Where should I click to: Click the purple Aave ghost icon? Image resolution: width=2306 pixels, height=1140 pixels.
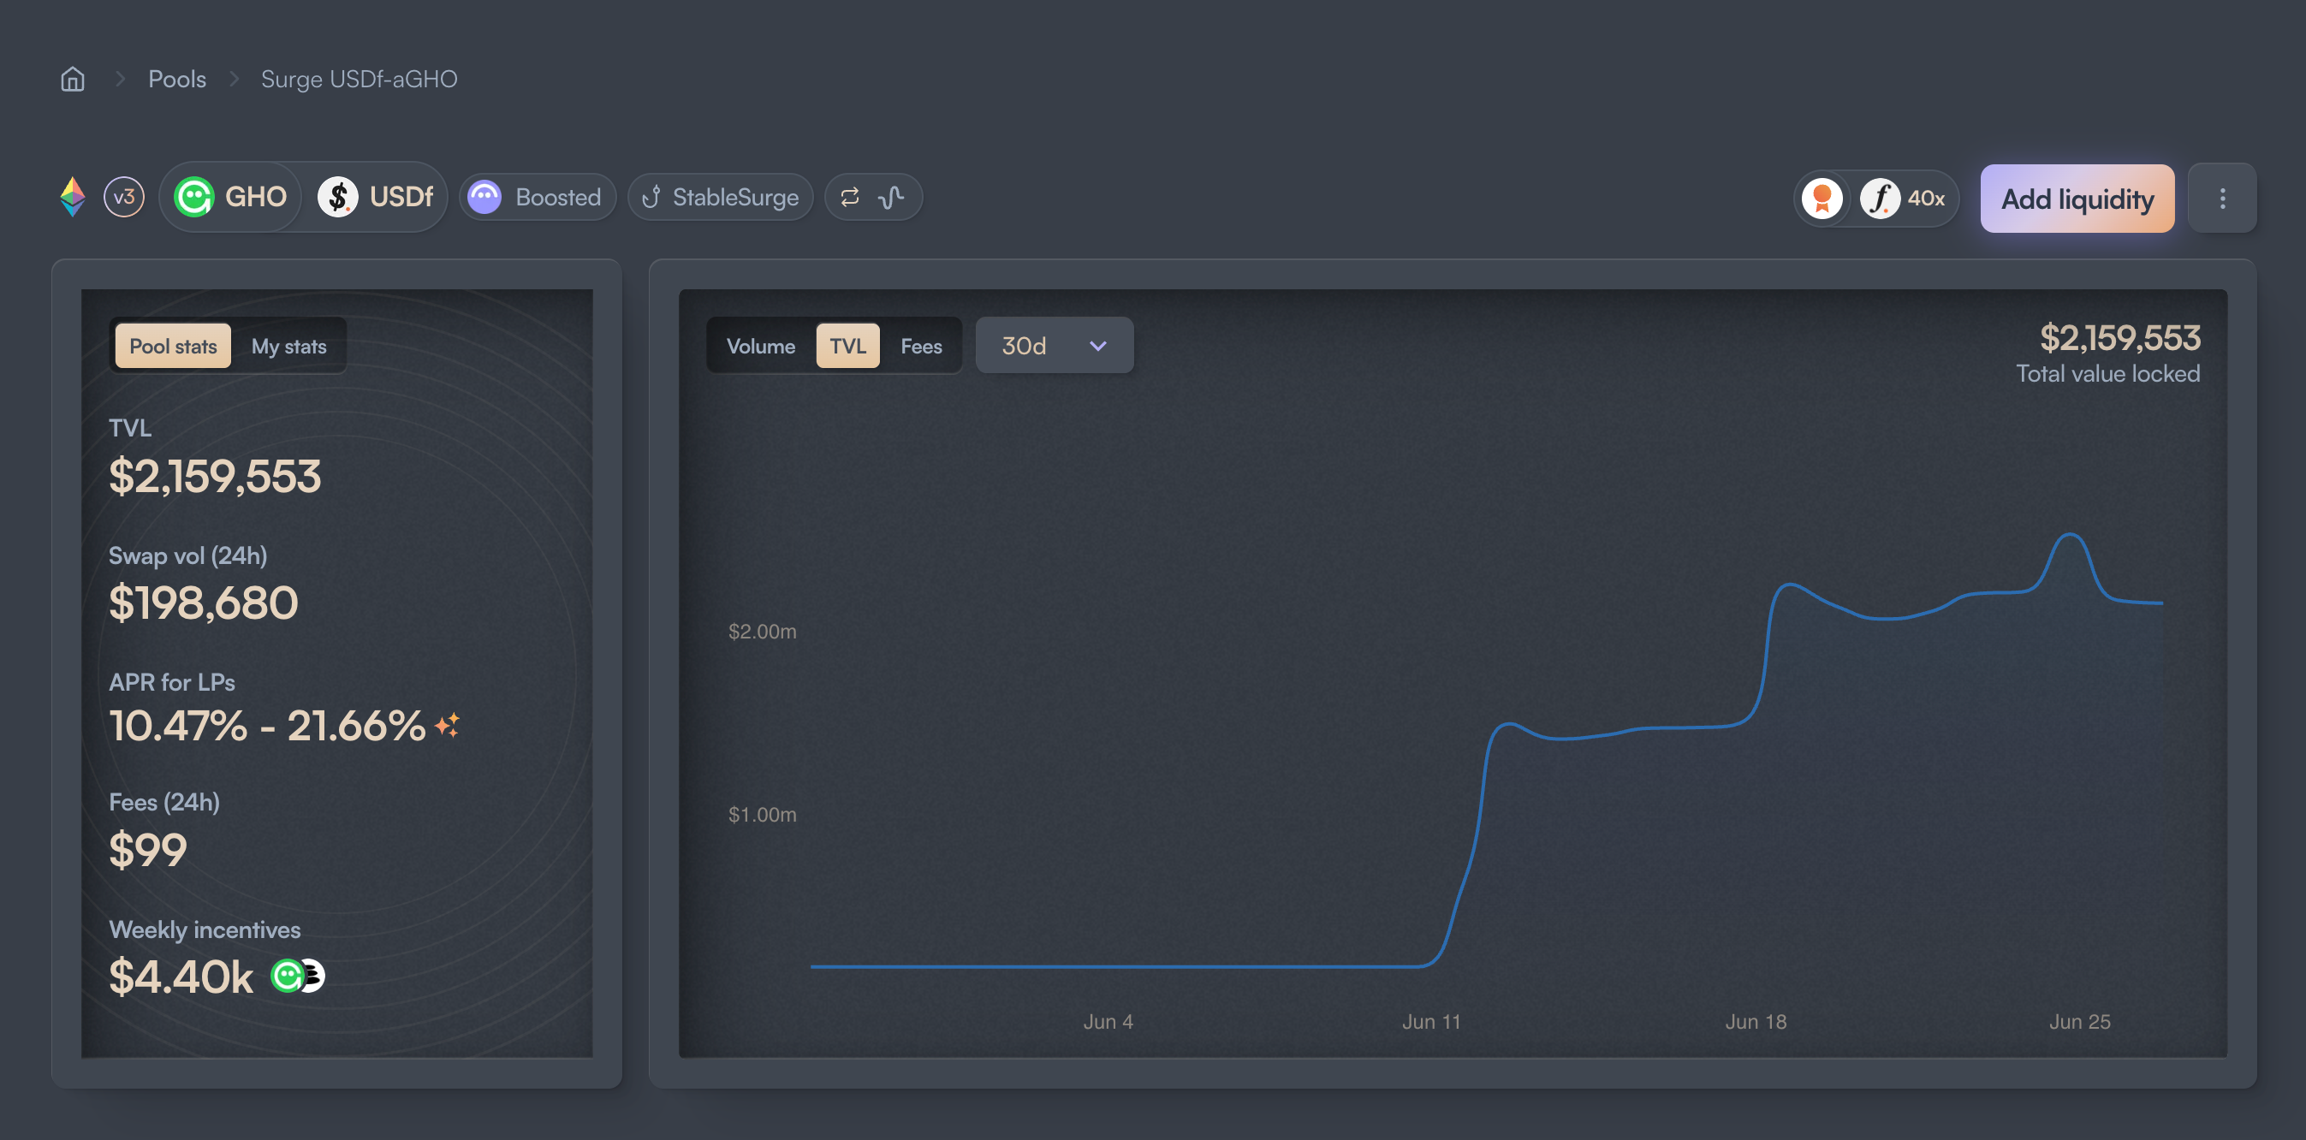(x=484, y=197)
